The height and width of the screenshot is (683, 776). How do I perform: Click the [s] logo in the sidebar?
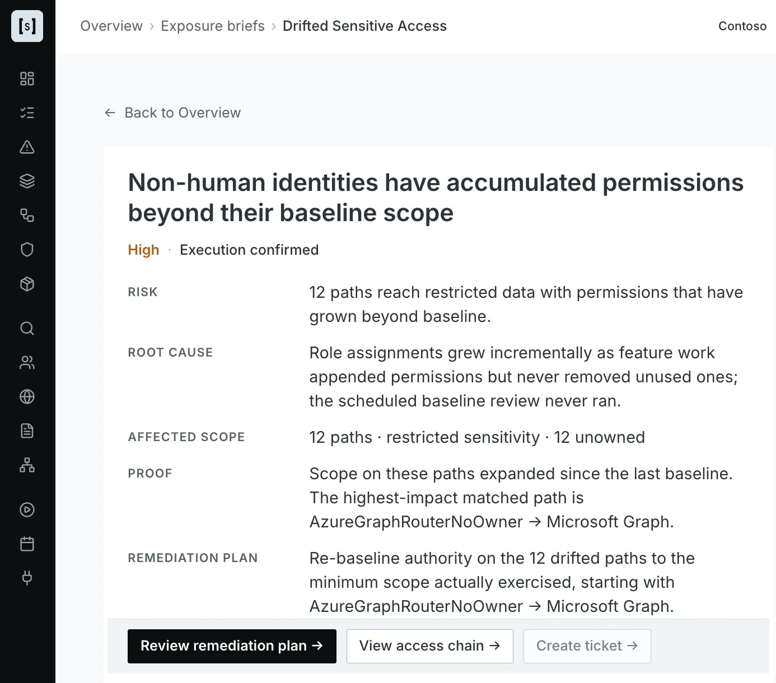point(27,26)
